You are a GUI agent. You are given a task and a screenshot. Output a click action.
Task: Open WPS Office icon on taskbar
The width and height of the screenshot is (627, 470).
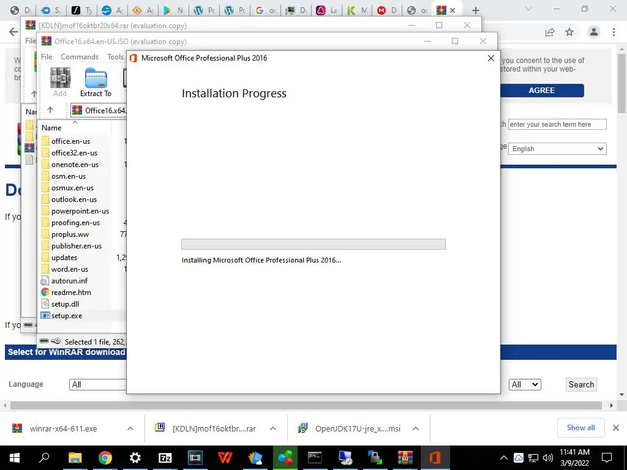point(225,458)
